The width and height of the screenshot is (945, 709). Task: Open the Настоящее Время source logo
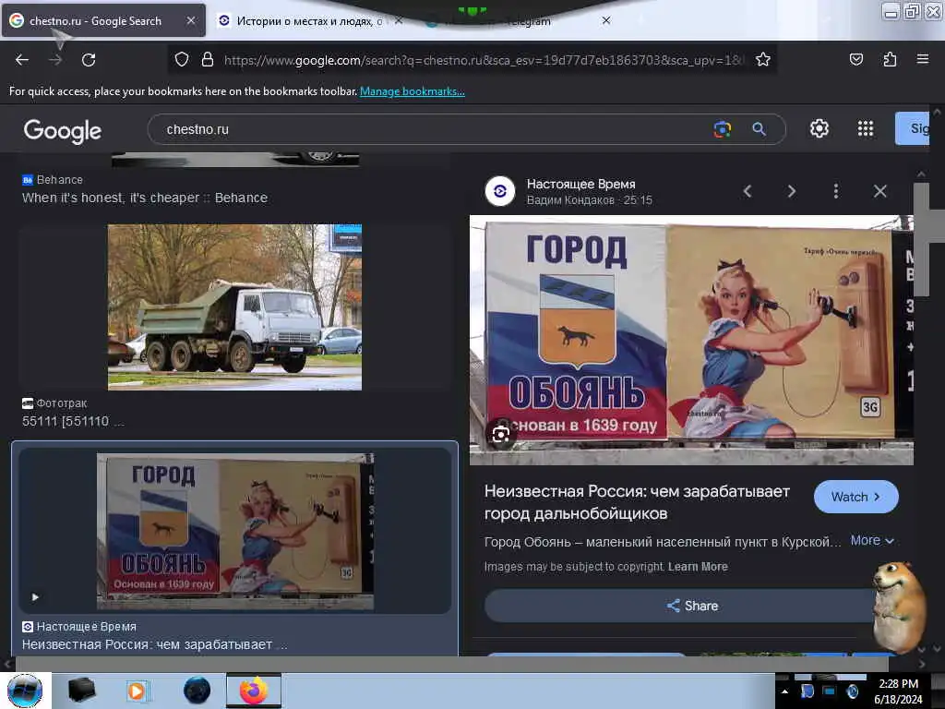coord(500,191)
